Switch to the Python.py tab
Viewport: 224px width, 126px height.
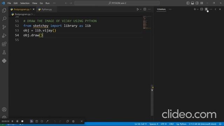(x=47, y=9)
